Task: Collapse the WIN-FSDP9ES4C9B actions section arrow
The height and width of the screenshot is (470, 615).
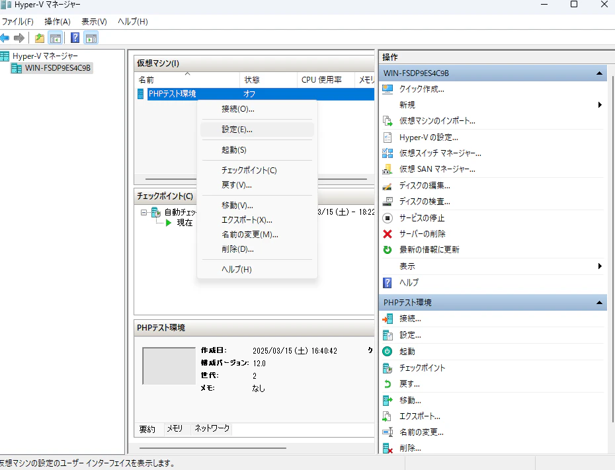Action: 599,73
